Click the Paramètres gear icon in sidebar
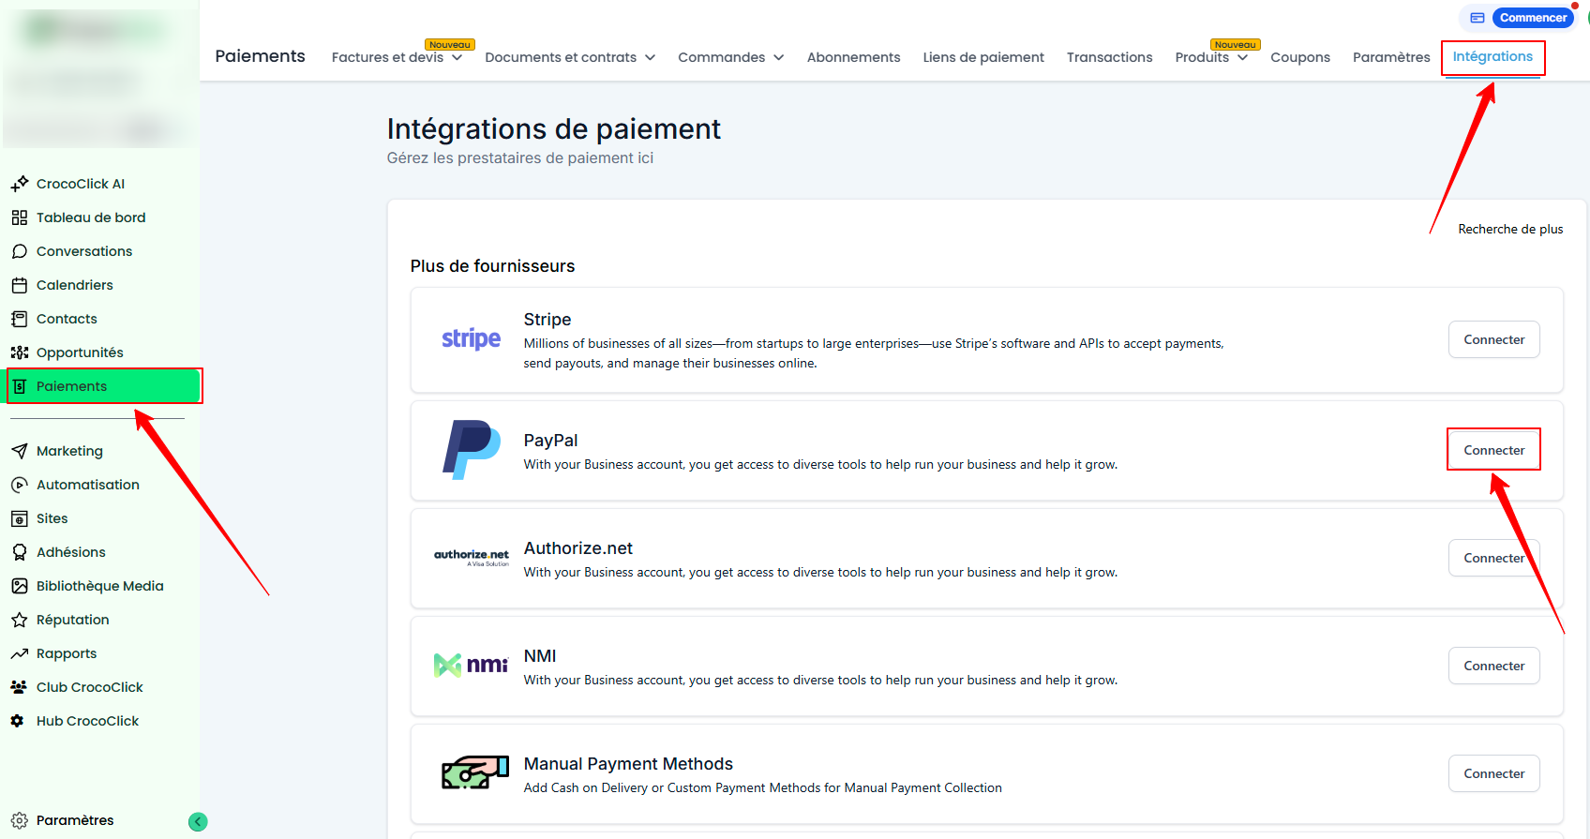 click(20, 820)
